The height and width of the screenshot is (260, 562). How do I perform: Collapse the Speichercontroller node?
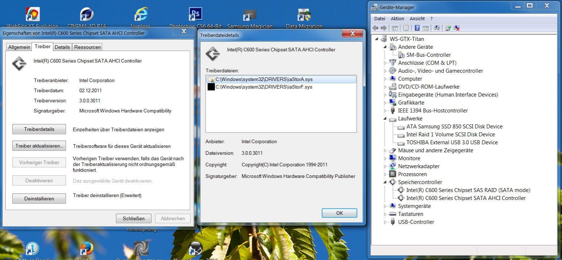pyautogui.click(x=385, y=182)
